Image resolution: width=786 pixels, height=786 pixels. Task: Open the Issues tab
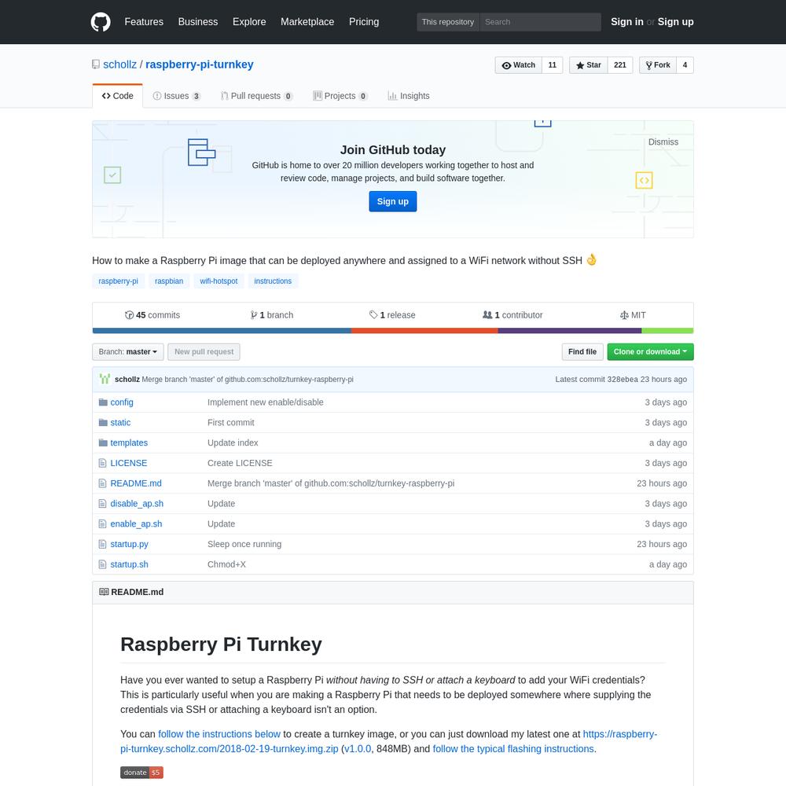176,96
